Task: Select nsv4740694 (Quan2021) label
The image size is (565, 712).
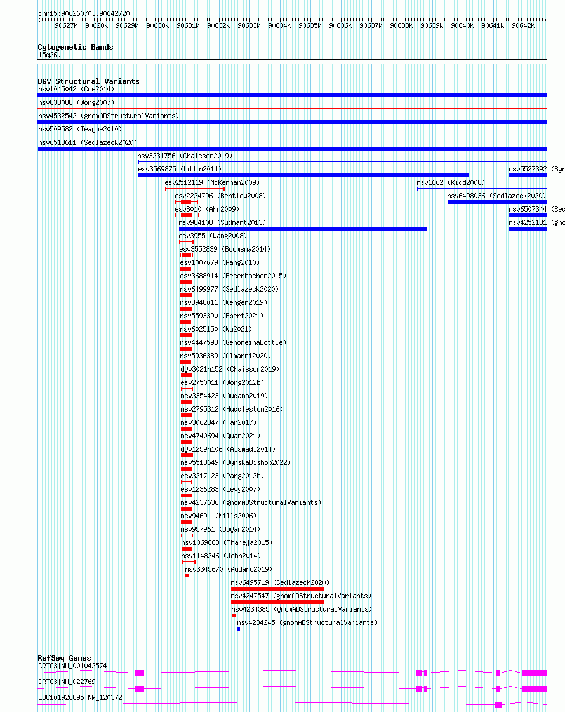Action: point(220,436)
